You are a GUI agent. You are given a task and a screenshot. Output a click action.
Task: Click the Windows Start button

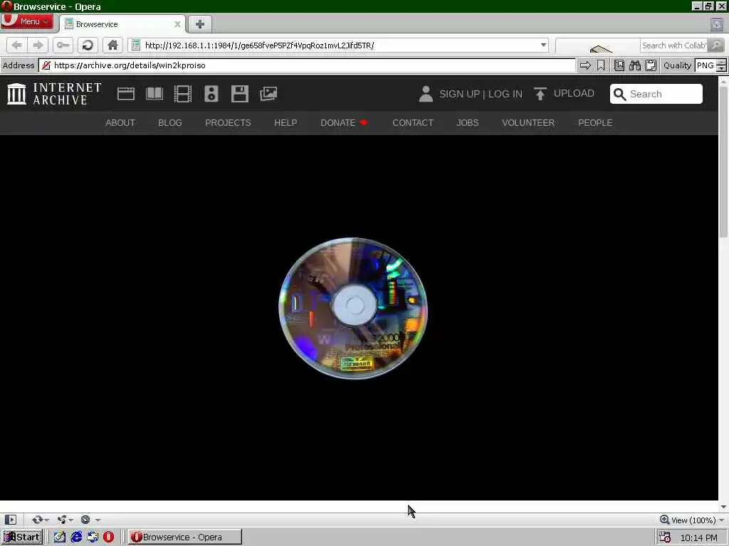point(22,537)
